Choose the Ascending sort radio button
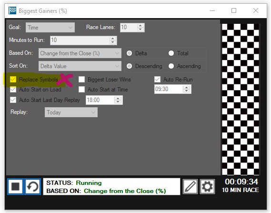 [x=171, y=66]
